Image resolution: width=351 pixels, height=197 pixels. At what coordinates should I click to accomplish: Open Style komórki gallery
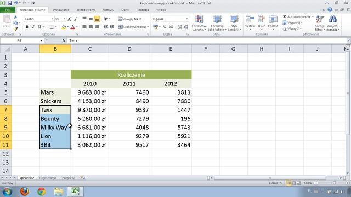(x=234, y=23)
